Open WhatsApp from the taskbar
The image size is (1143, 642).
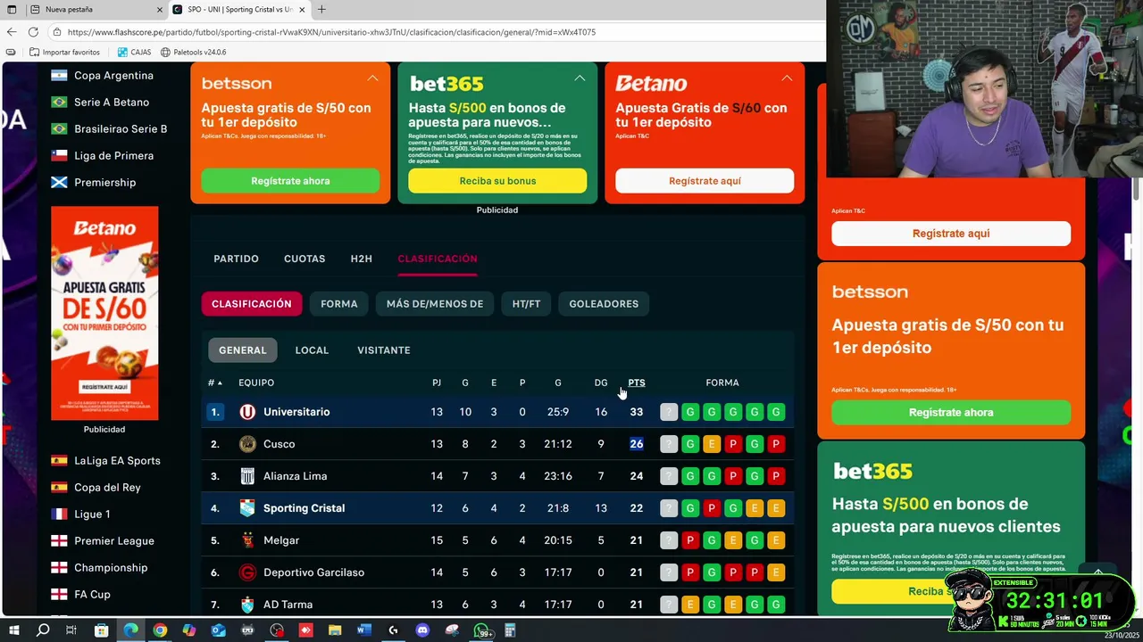(x=481, y=630)
